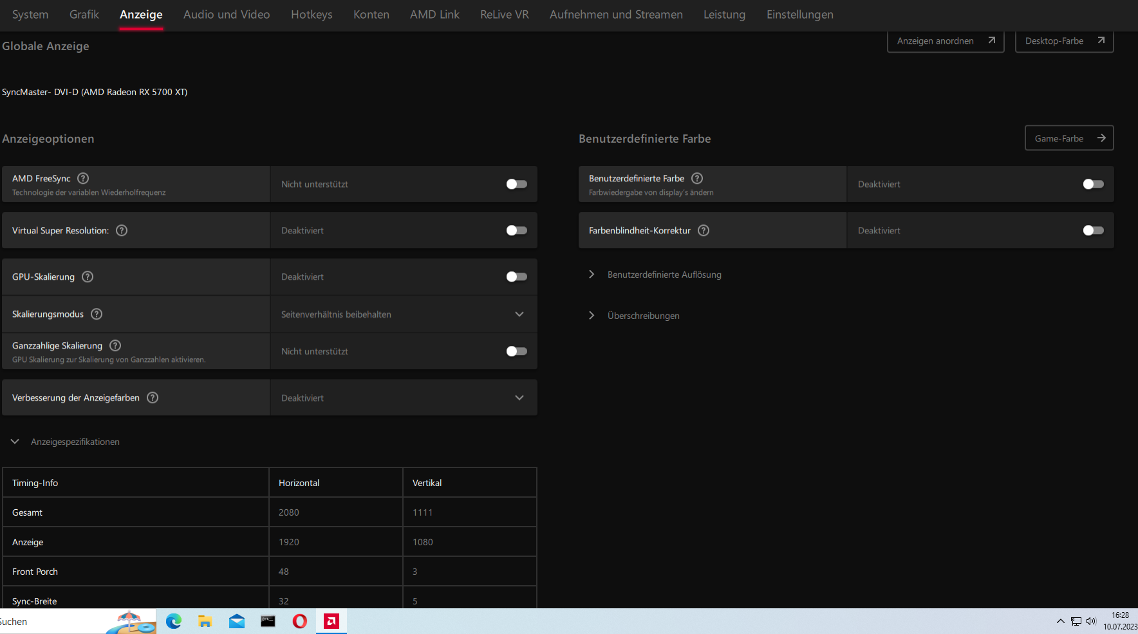Show help for Verbesserung der Anzeigefarben

point(153,397)
